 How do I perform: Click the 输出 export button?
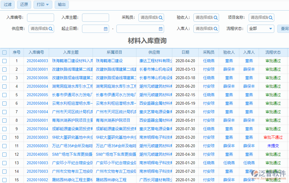(61, 5)
